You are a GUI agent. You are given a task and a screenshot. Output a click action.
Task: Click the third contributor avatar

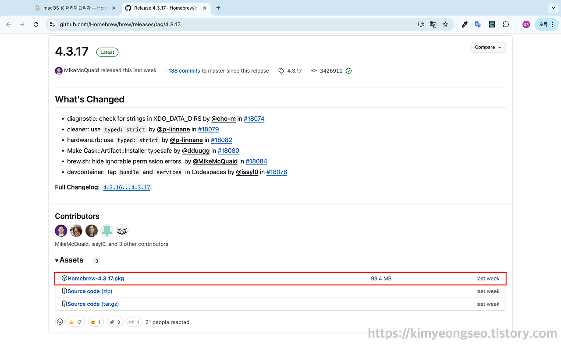coord(92,231)
